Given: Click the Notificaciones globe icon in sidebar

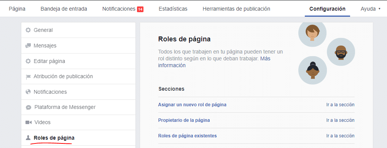Looking at the screenshot, I should (29, 92).
